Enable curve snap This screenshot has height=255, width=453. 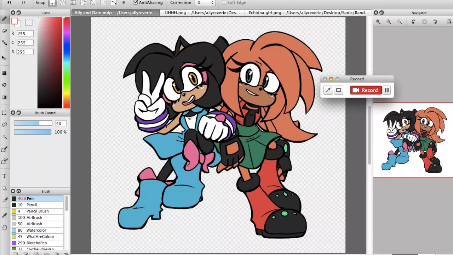click(114, 3)
